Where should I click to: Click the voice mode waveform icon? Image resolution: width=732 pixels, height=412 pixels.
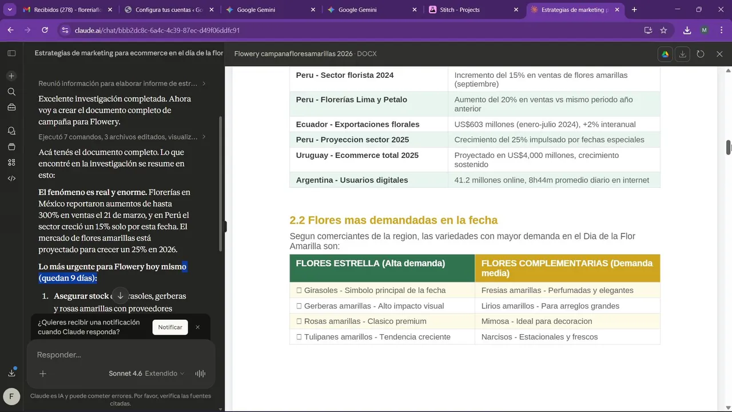click(200, 374)
